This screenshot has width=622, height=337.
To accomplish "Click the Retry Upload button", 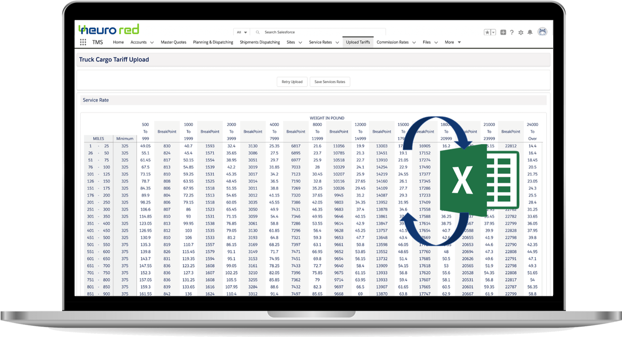I will coord(292,82).
